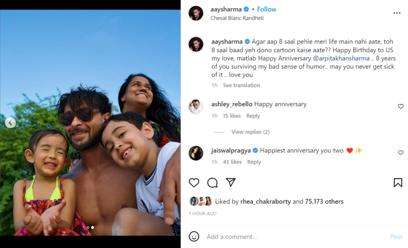This screenshot has width=408, height=248.
Task: Follow aaysharma
Action: [x=267, y=9]
